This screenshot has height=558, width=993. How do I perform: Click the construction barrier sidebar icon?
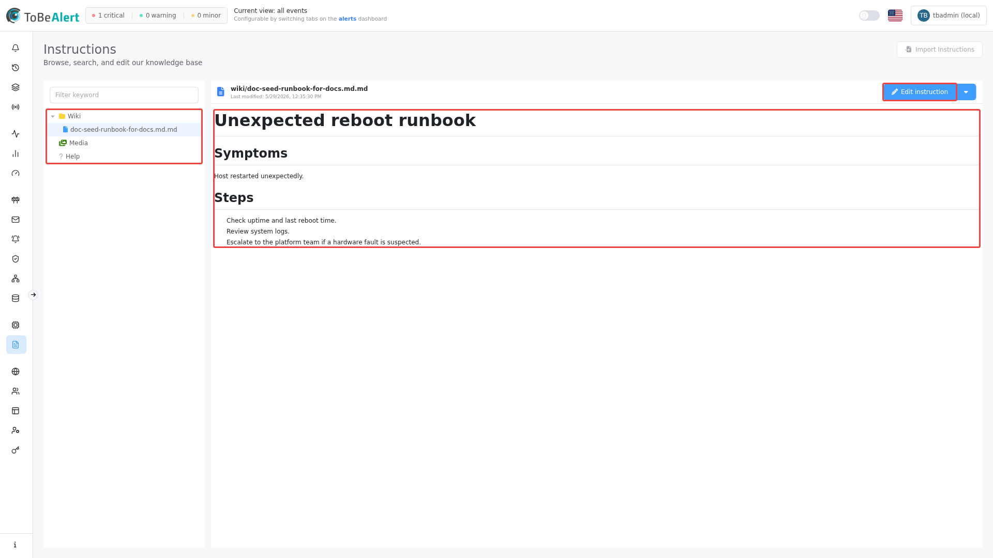(x=16, y=200)
